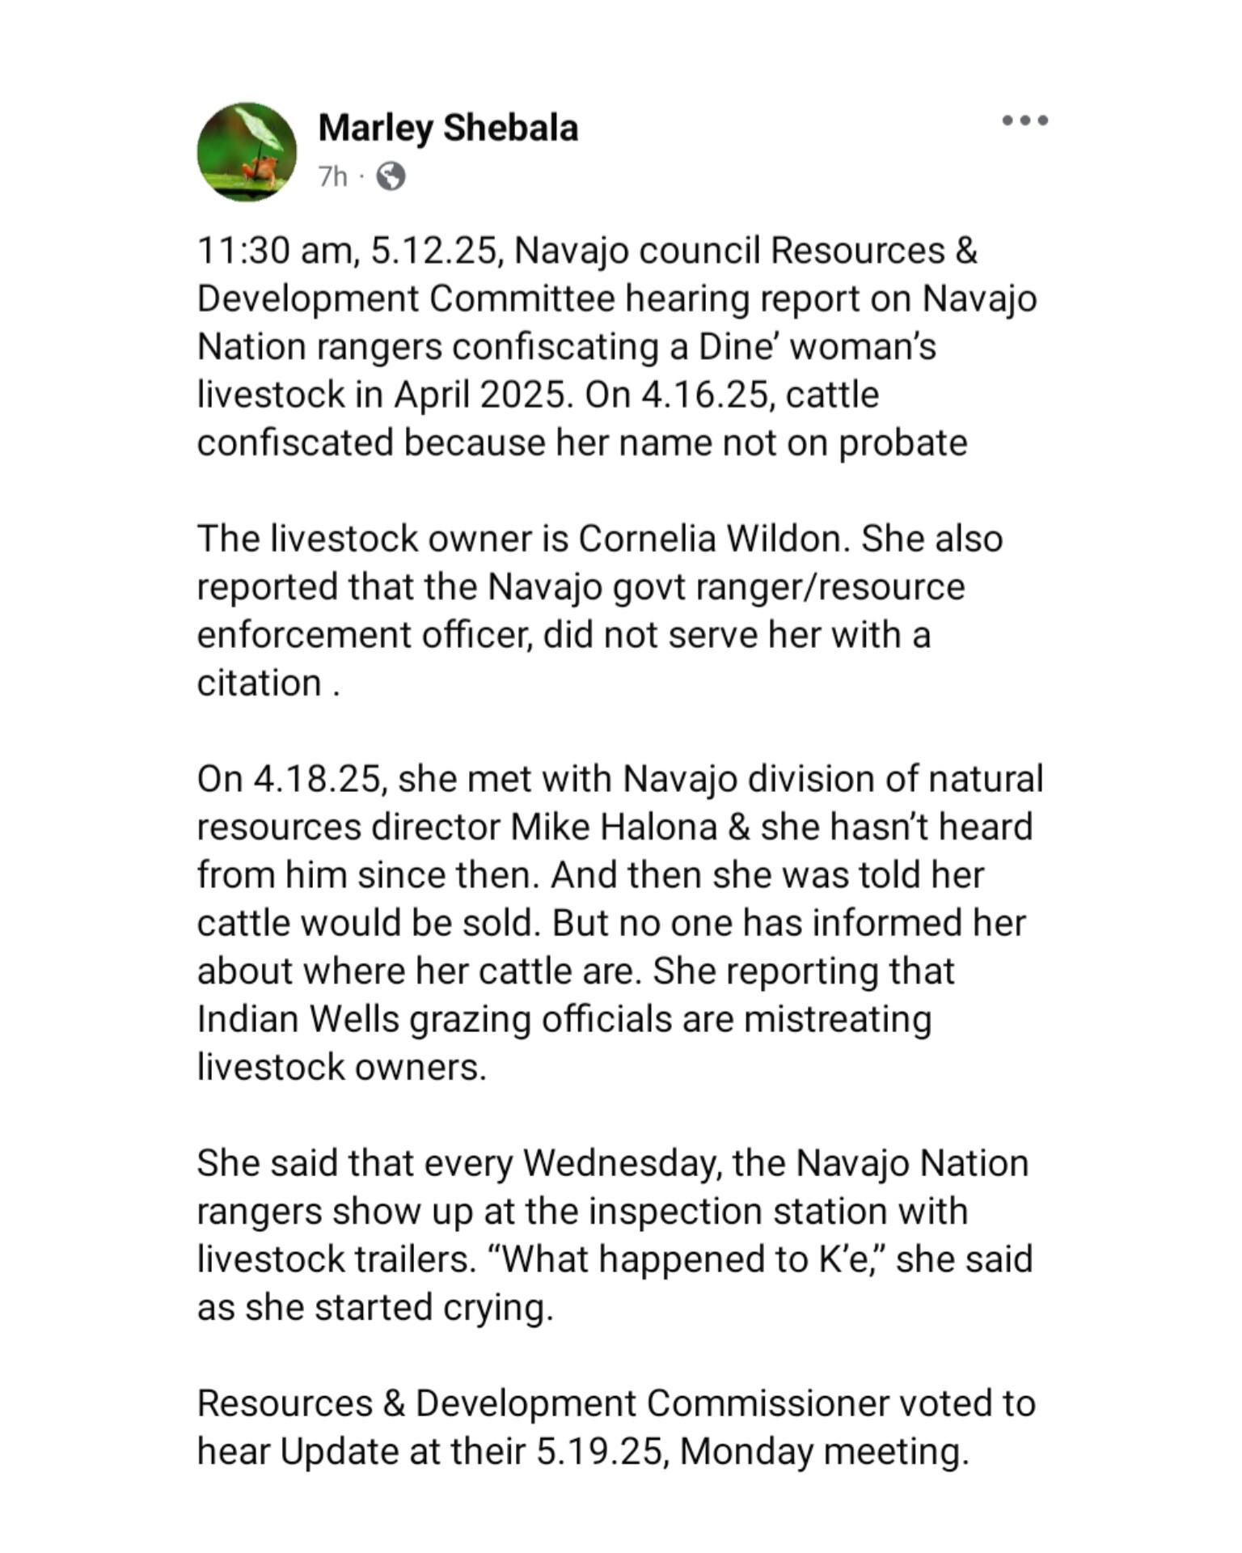
Task: Click the date '5.19.25' in the last line
Action: point(602,1451)
